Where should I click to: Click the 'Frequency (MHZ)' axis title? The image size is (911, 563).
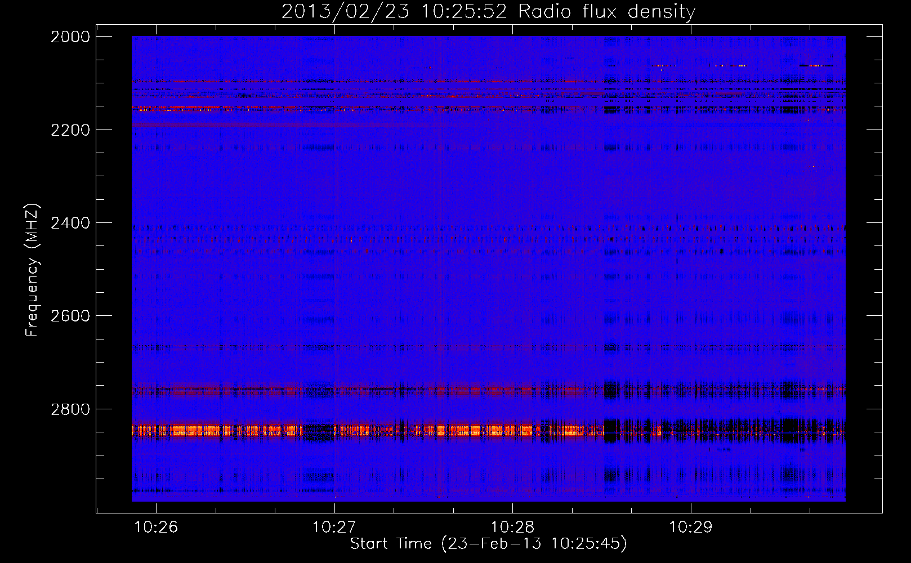point(33,270)
